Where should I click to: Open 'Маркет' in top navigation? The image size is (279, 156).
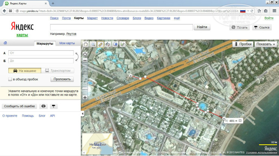[92, 18]
